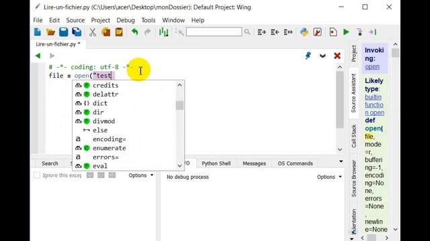This screenshot has width=430, height=241.
Task: Switch to the OS Commands tab
Action: tap(295, 163)
